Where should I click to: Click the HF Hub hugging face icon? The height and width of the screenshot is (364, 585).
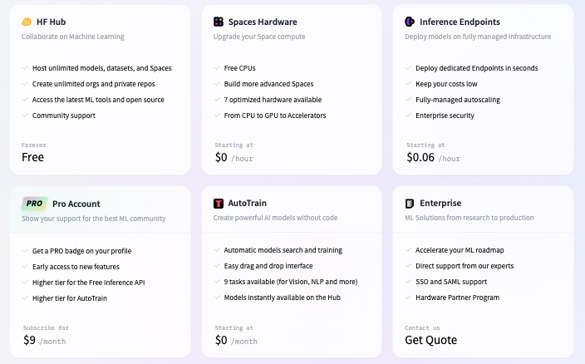point(27,22)
